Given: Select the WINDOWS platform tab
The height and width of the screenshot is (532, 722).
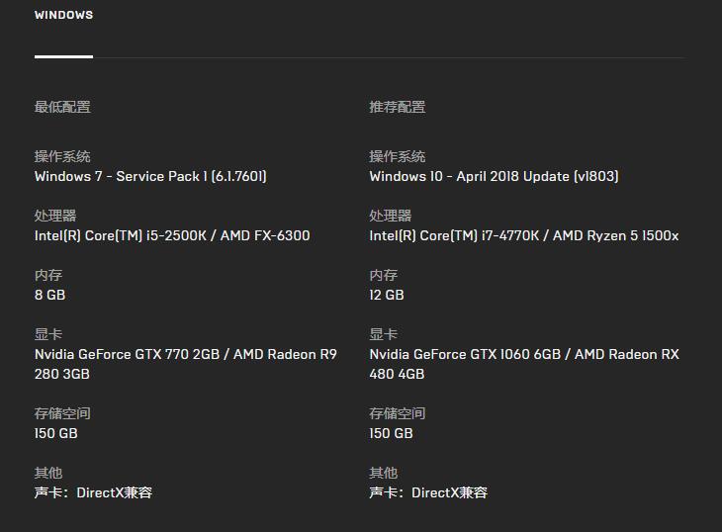Looking at the screenshot, I should pos(63,16).
